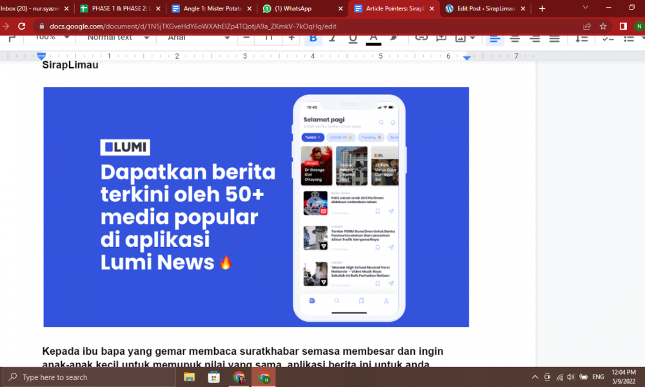Close the WhatsApp tab
Image resolution: width=645 pixels, height=387 pixels.
point(340,8)
